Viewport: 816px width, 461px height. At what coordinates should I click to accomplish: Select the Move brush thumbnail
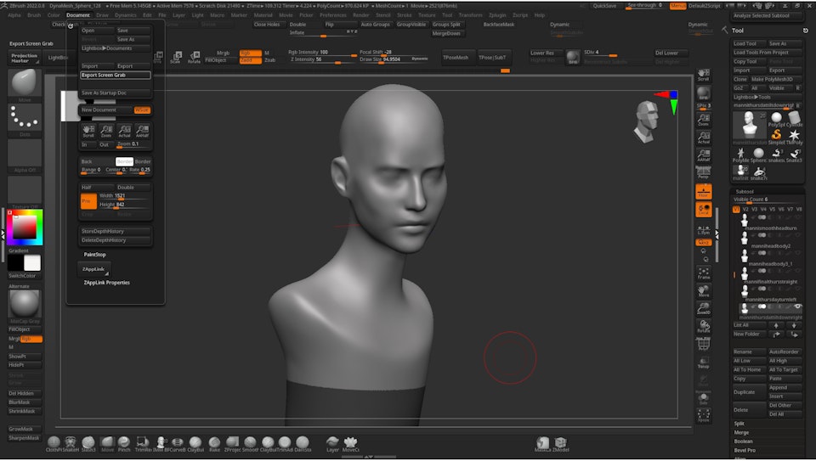pyautogui.click(x=25, y=84)
